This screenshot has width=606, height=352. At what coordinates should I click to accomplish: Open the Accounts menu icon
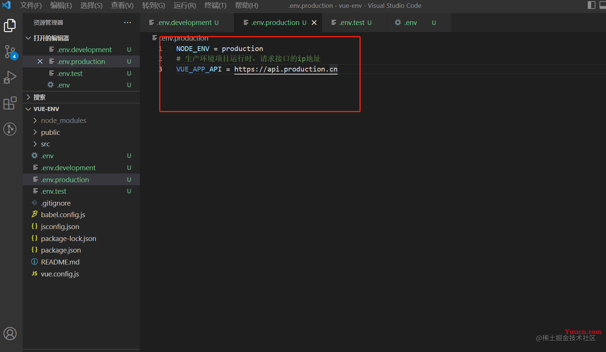point(10,333)
